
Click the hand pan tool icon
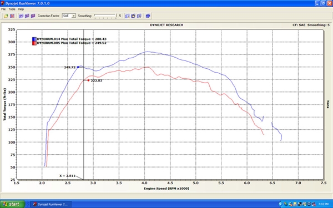133,16
